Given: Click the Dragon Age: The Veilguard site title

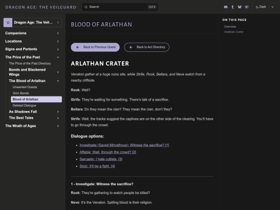Looking at the screenshot, I should tap(41, 7).
